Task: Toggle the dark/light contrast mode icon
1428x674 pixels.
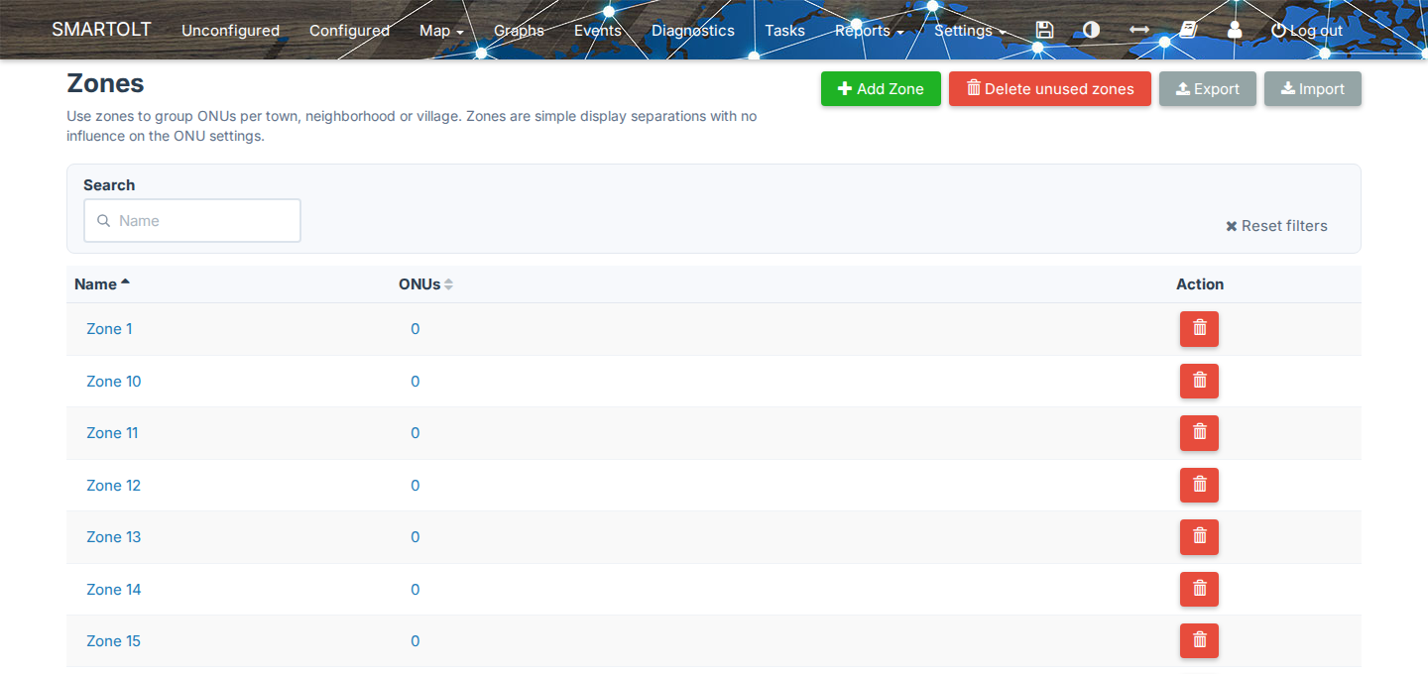Action: click(x=1092, y=30)
